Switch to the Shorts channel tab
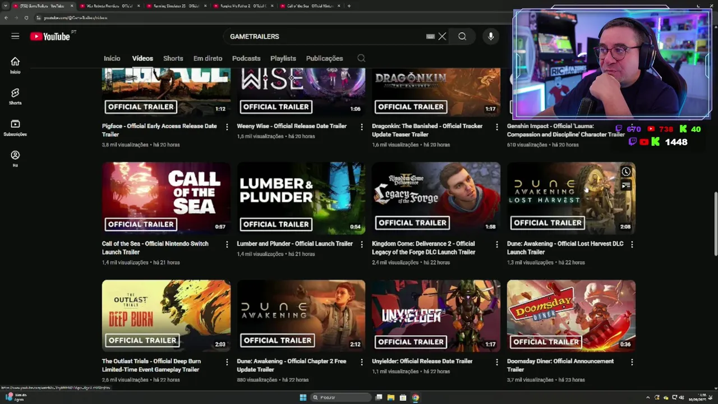 coord(173,58)
